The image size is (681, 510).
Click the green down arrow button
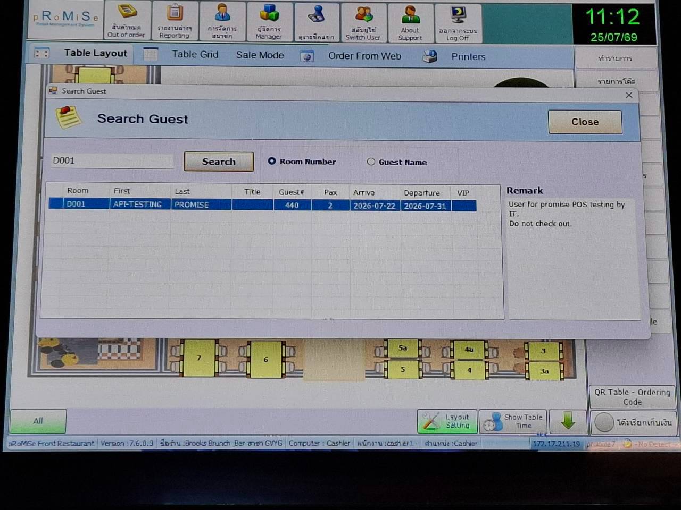[x=568, y=421]
